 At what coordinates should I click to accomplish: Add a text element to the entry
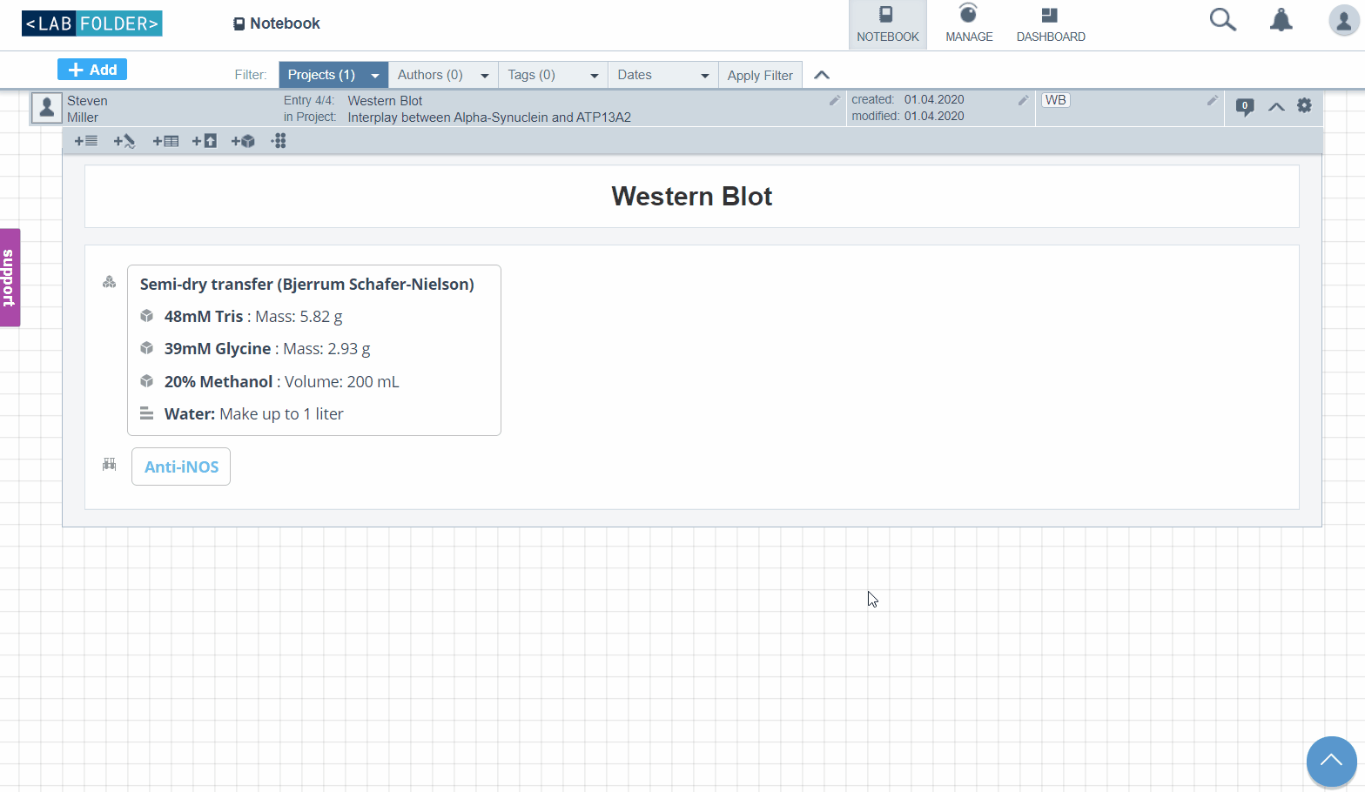pos(86,141)
